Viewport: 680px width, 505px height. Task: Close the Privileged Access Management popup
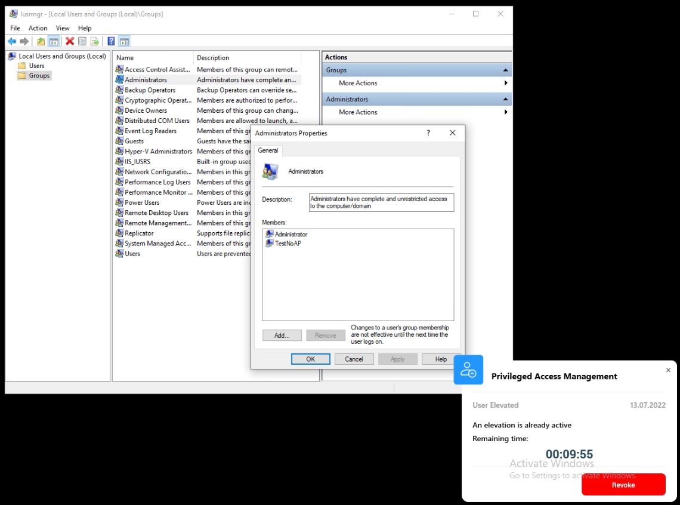click(x=668, y=370)
